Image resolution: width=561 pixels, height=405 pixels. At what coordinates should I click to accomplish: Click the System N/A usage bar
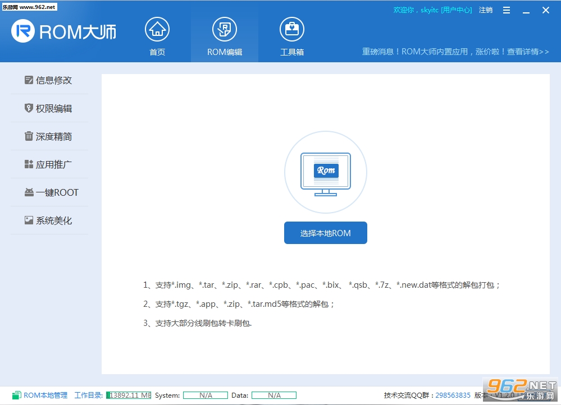coord(206,395)
